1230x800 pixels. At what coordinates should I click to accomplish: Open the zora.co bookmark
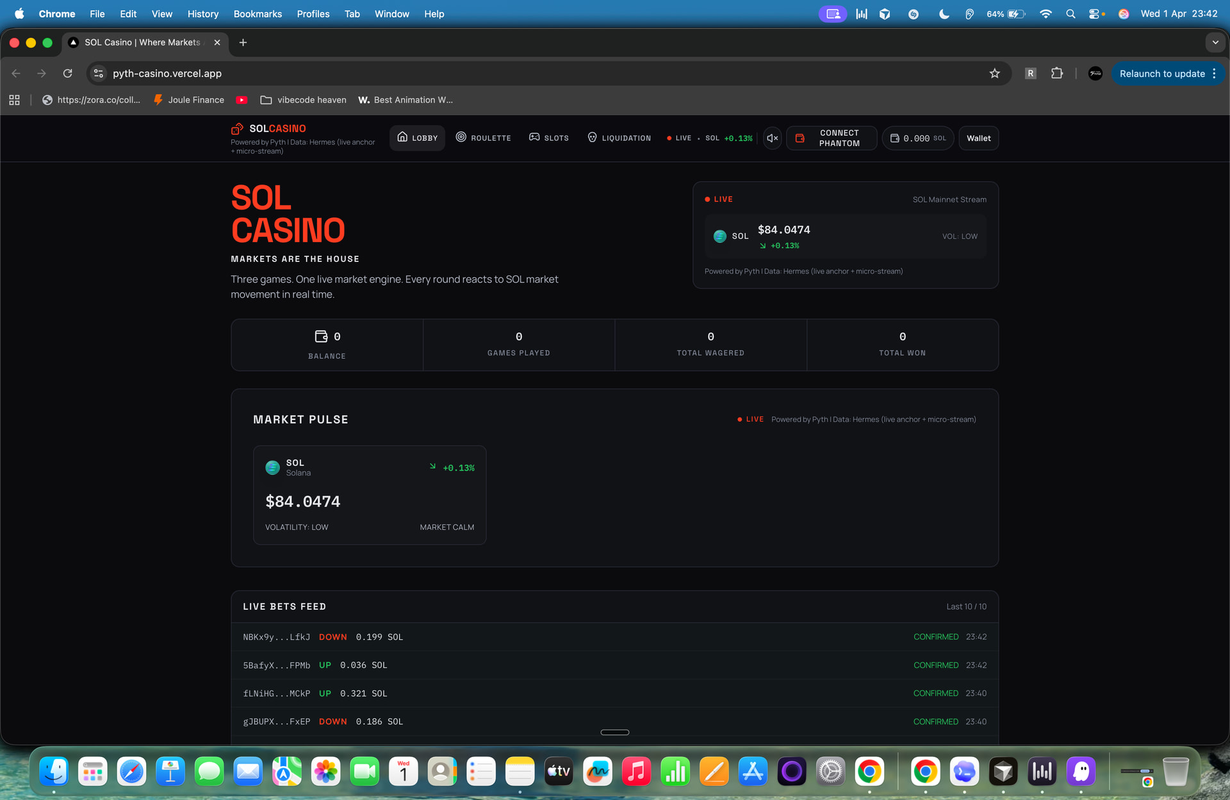[x=91, y=100]
